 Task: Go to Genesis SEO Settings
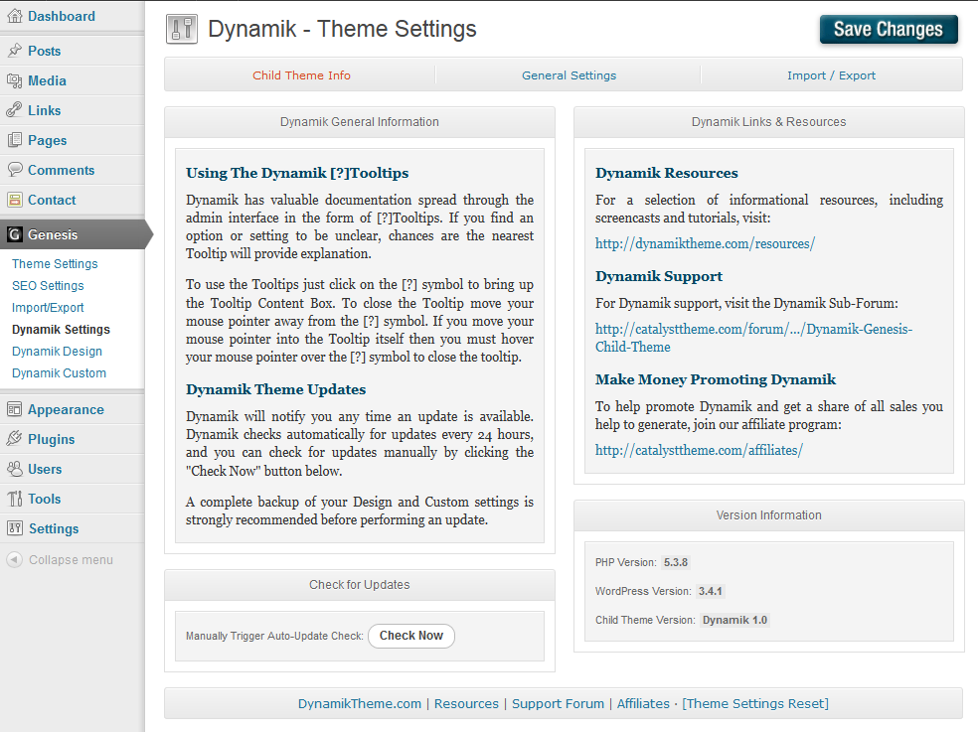coord(48,286)
